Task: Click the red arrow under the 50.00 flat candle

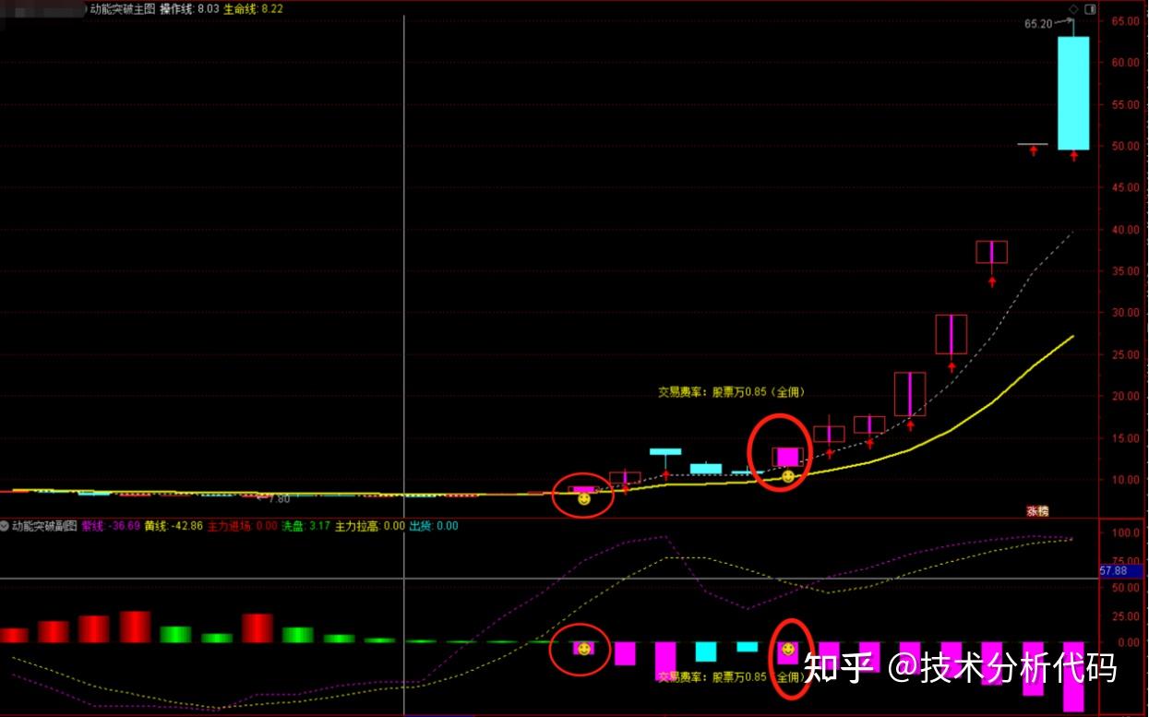Action: [1034, 150]
